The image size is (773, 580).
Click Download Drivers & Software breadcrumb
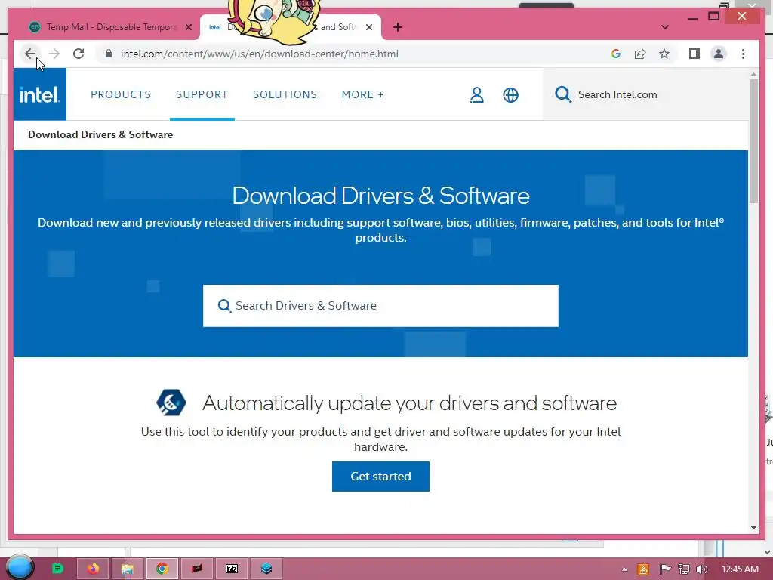click(100, 134)
